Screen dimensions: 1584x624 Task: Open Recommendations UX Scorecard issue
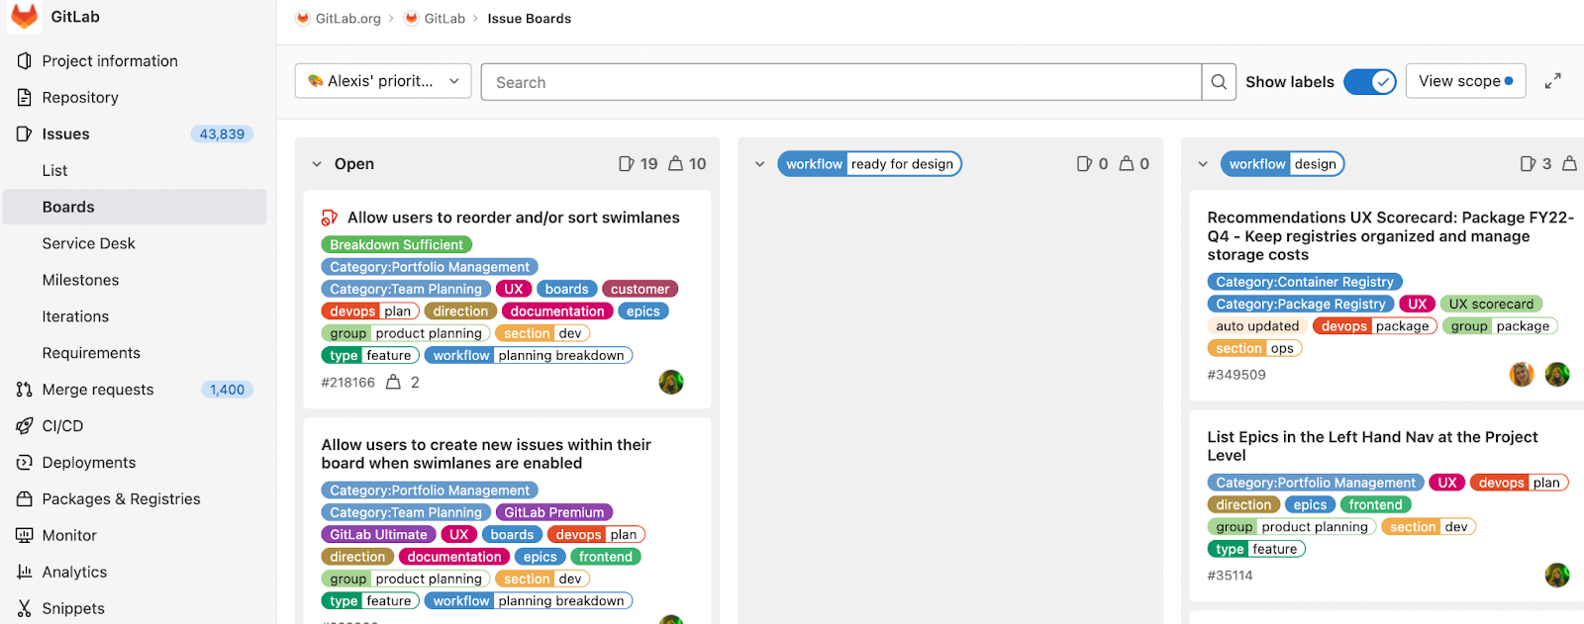coord(1390,235)
